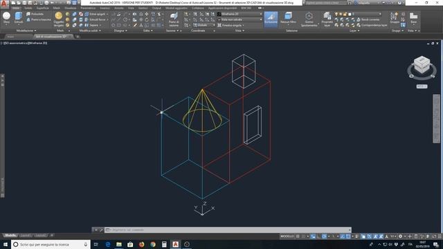Click the Gizmo Spostamento button

[x=309, y=19]
